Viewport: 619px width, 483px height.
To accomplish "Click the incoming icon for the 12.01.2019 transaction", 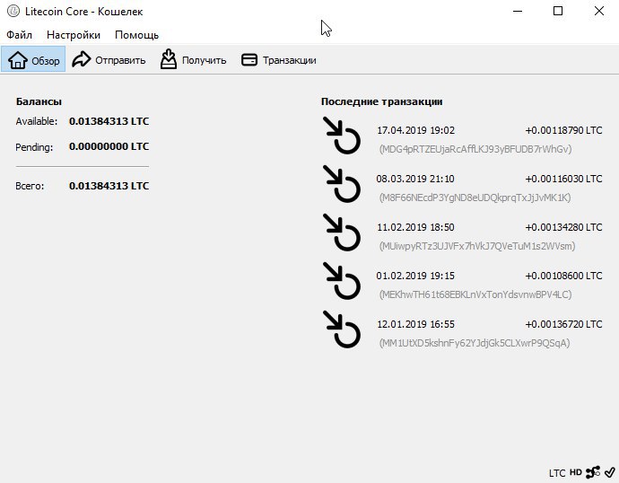I will point(342,329).
